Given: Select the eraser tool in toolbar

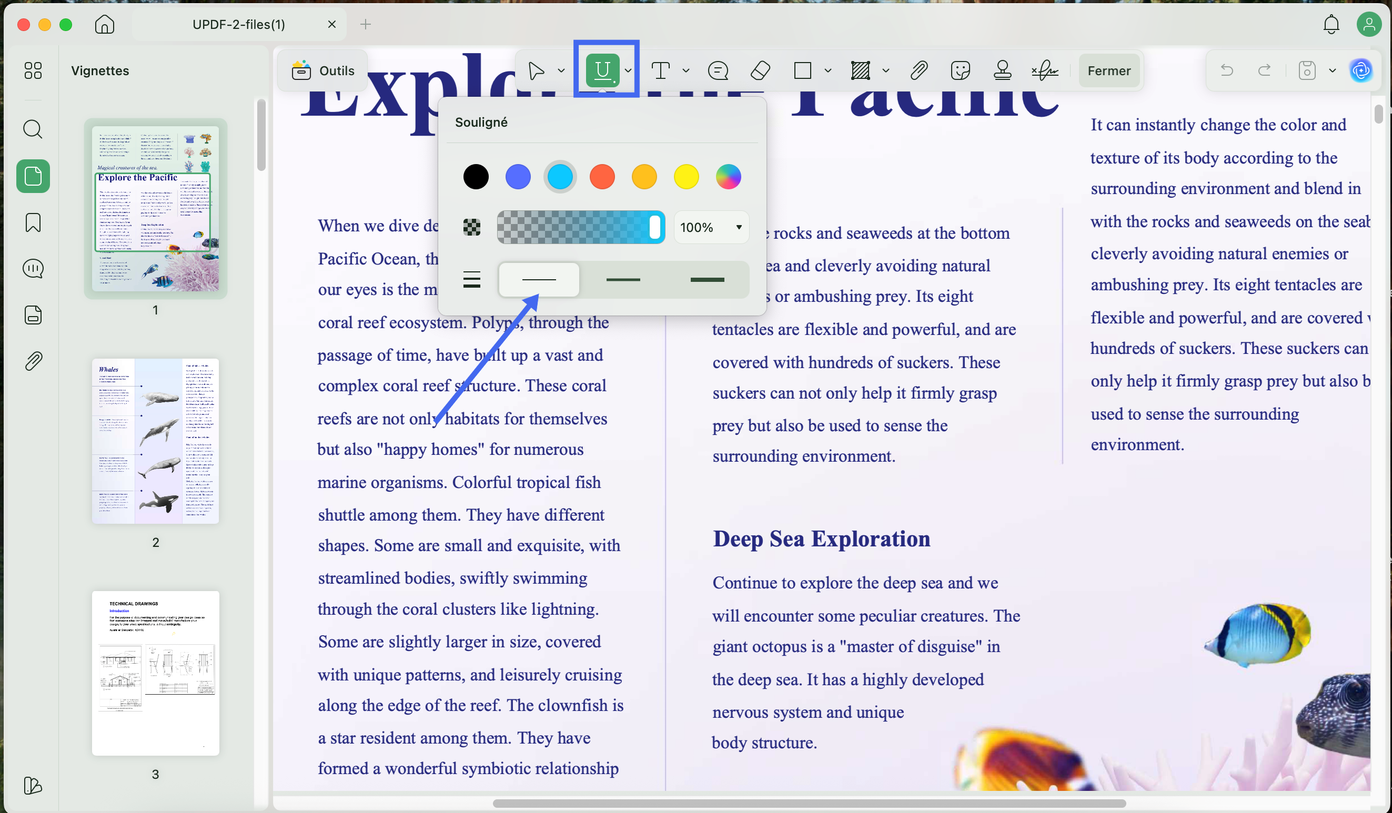Looking at the screenshot, I should (x=761, y=70).
